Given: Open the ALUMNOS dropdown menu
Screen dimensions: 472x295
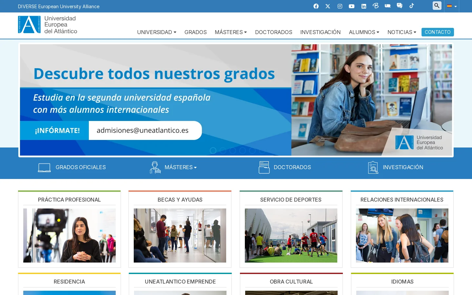Looking at the screenshot, I should [364, 32].
